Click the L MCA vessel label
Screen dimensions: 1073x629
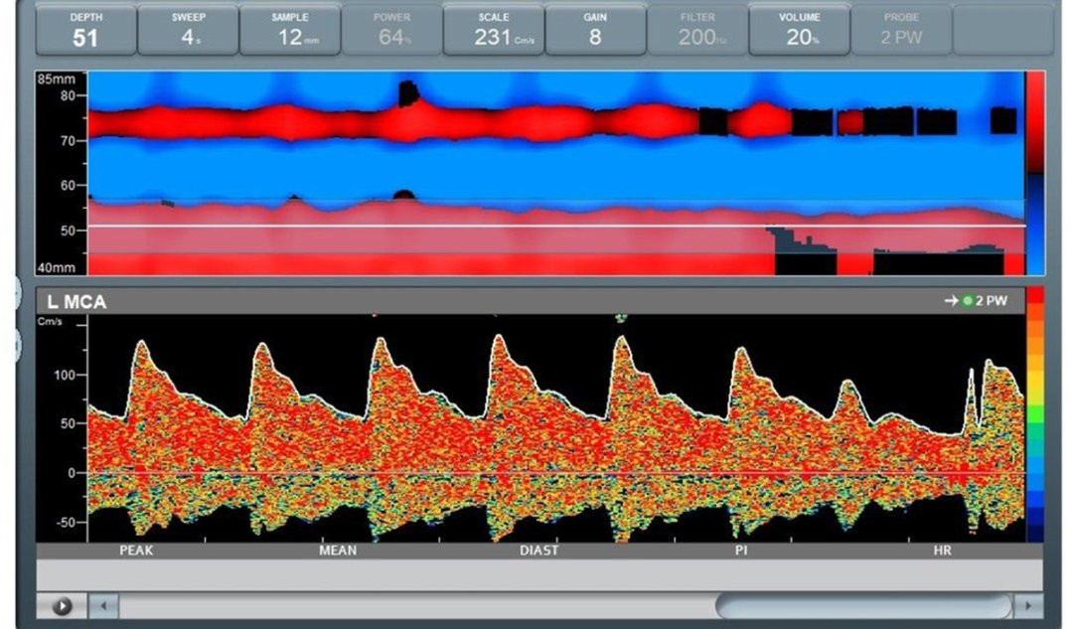point(77,302)
